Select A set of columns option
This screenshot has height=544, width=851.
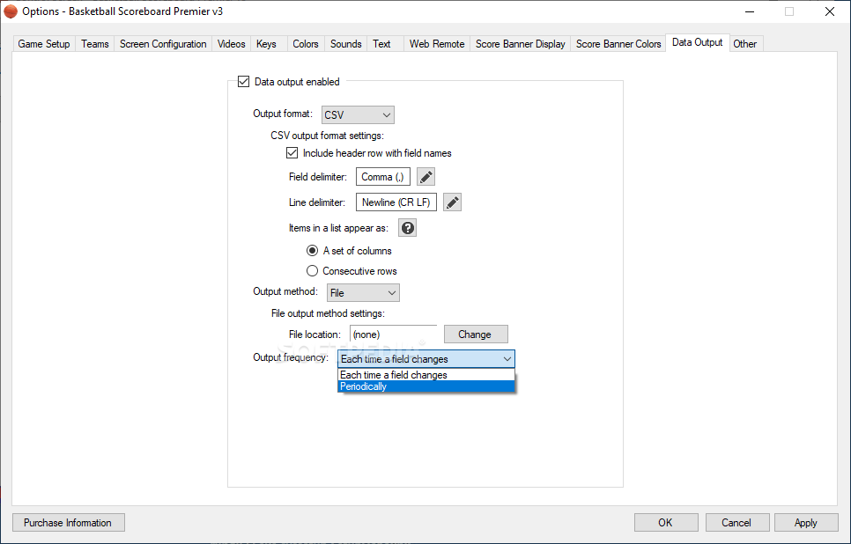(312, 251)
